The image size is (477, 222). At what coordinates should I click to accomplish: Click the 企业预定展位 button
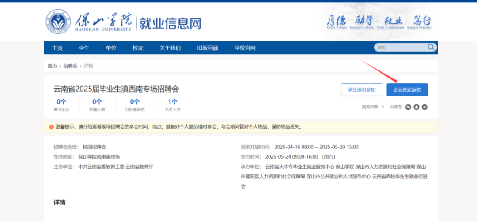[x=407, y=90]
